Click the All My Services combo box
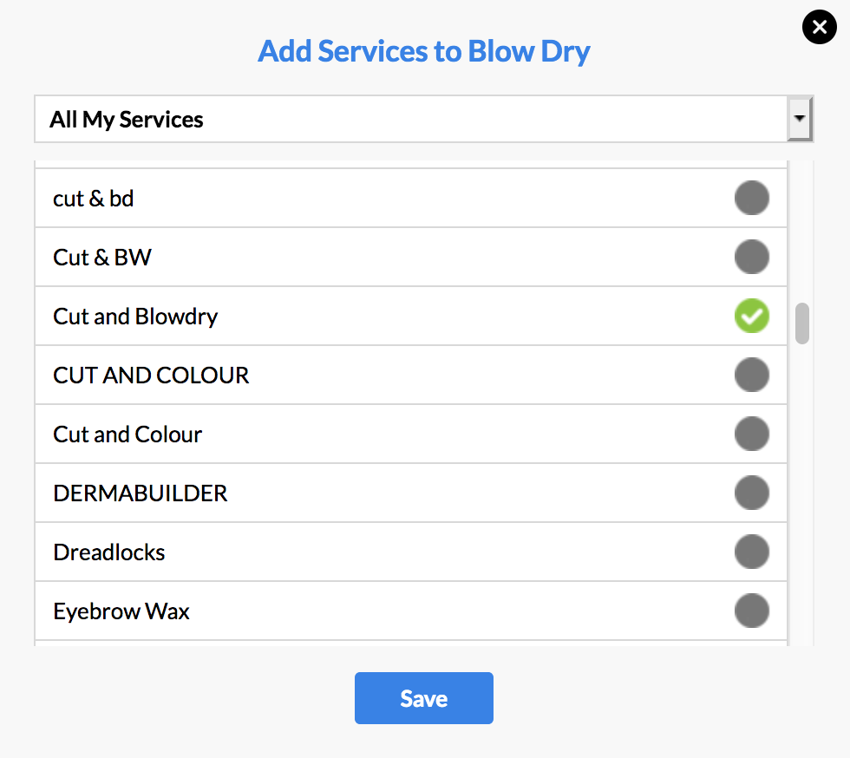 (x=423, y=119)
